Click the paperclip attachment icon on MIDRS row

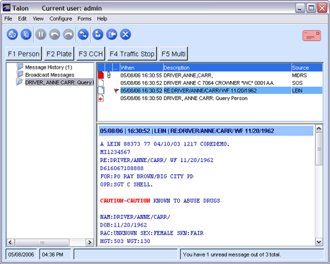[x=109, y=75]
